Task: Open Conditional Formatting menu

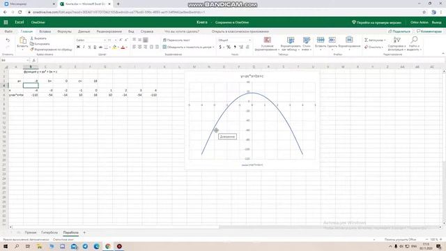Action: [267, 44]
